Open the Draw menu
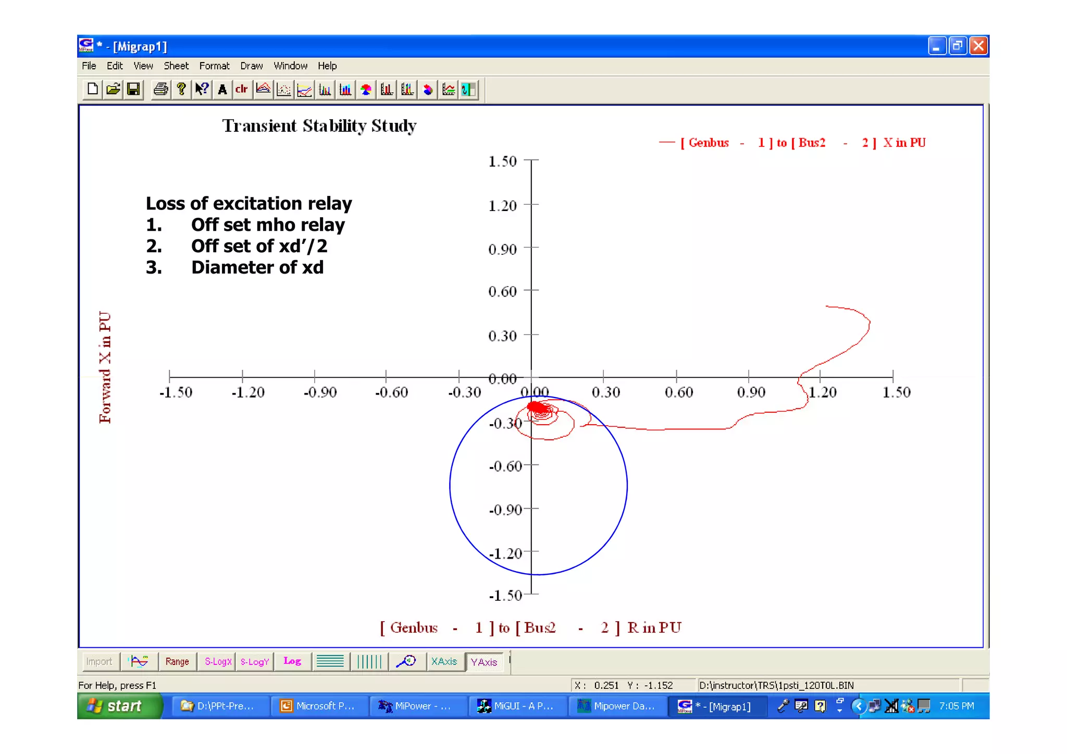 pos(251,66)
